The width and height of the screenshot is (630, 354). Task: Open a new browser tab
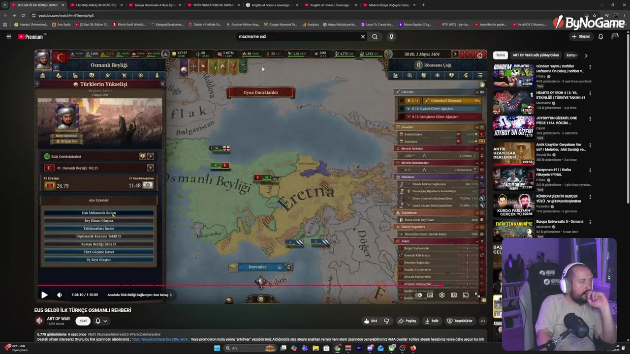[x=423, y=5]
